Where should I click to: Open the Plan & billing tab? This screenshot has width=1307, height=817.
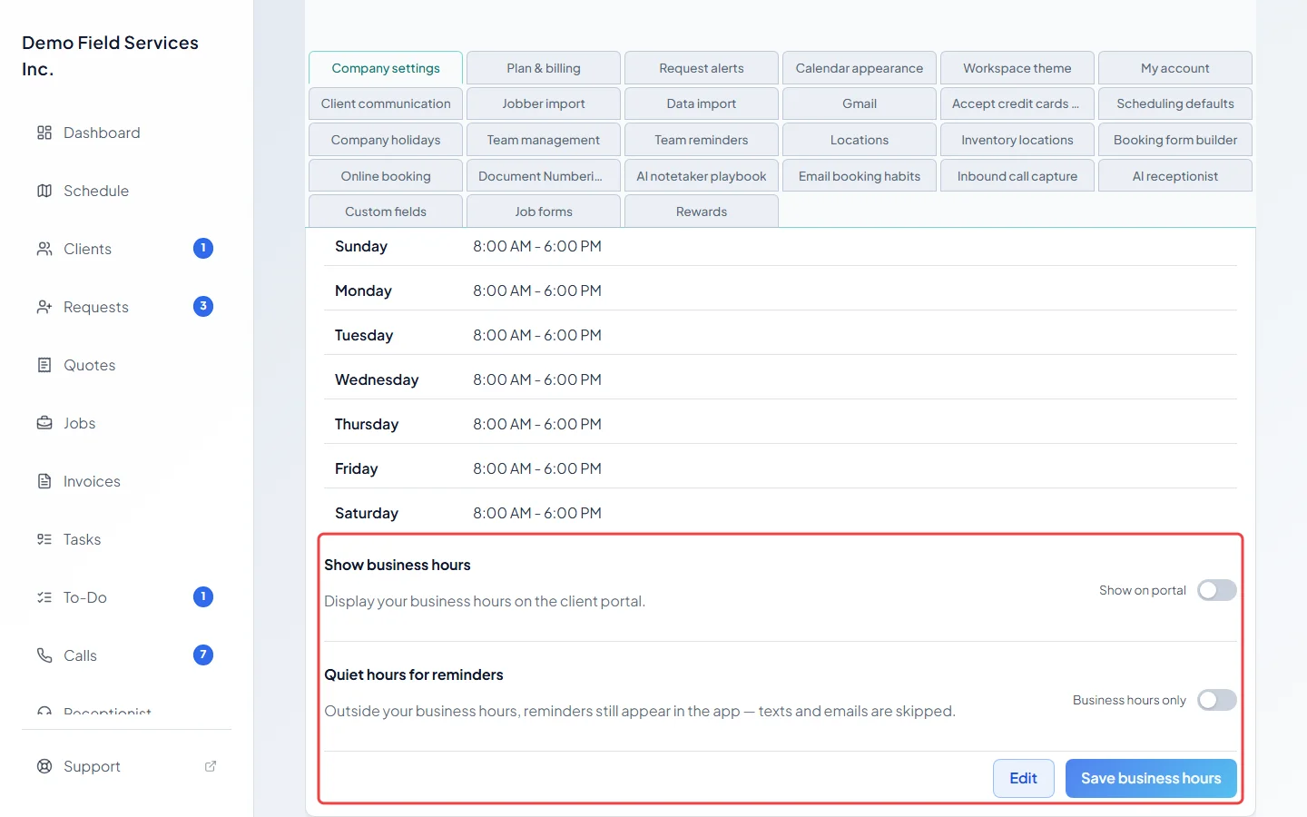click(544, 68)
